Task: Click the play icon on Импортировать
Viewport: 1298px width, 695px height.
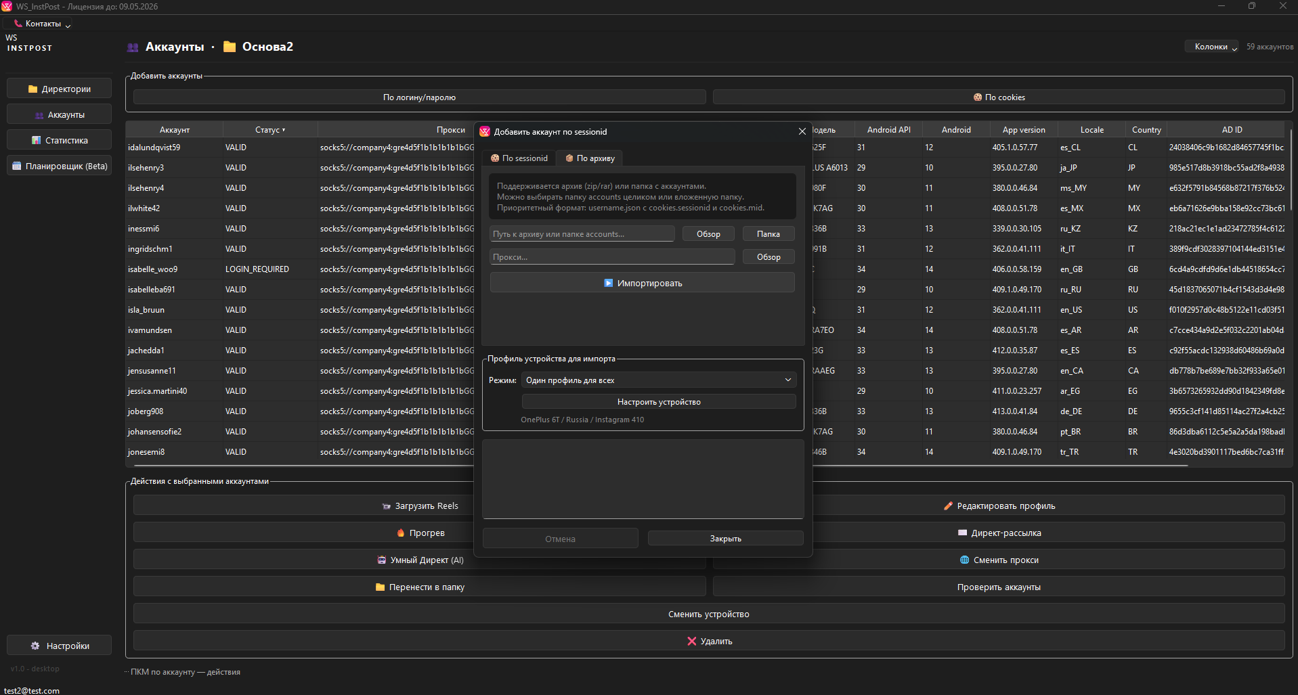Action: point(608,284)
